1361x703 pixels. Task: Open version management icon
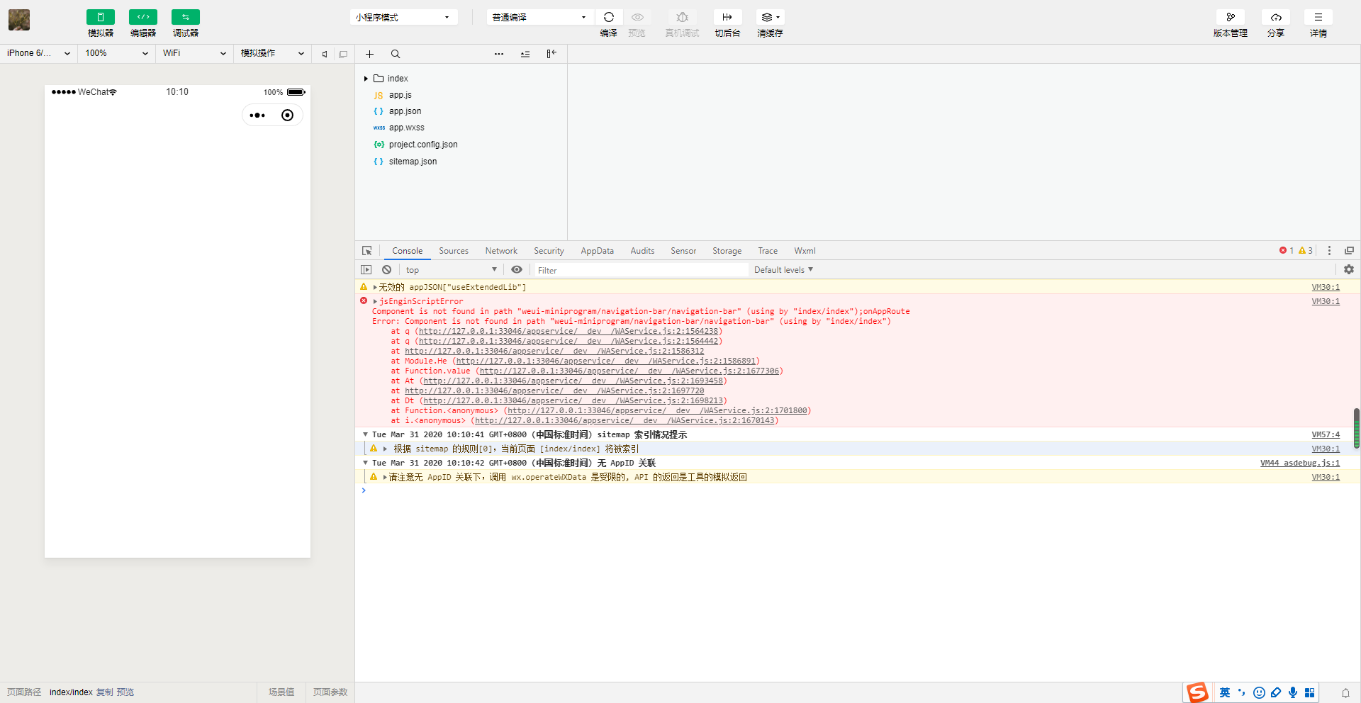[1231, 17]
